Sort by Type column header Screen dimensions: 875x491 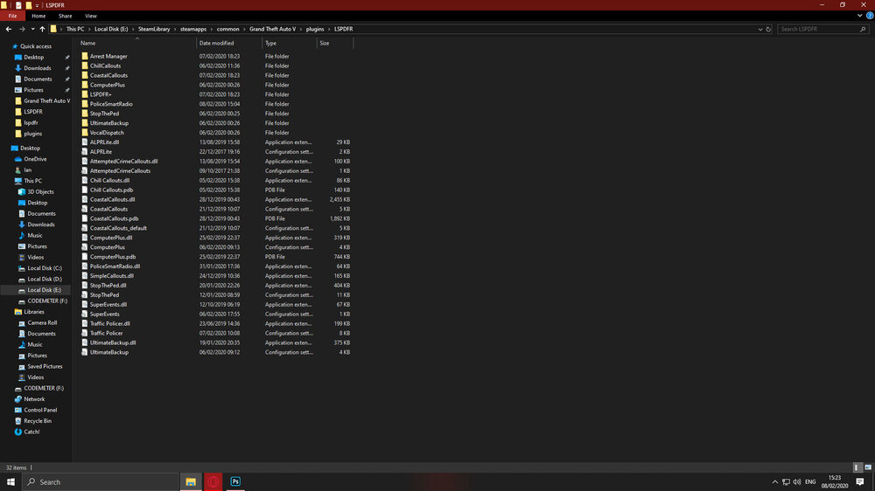tap(270, 43)
